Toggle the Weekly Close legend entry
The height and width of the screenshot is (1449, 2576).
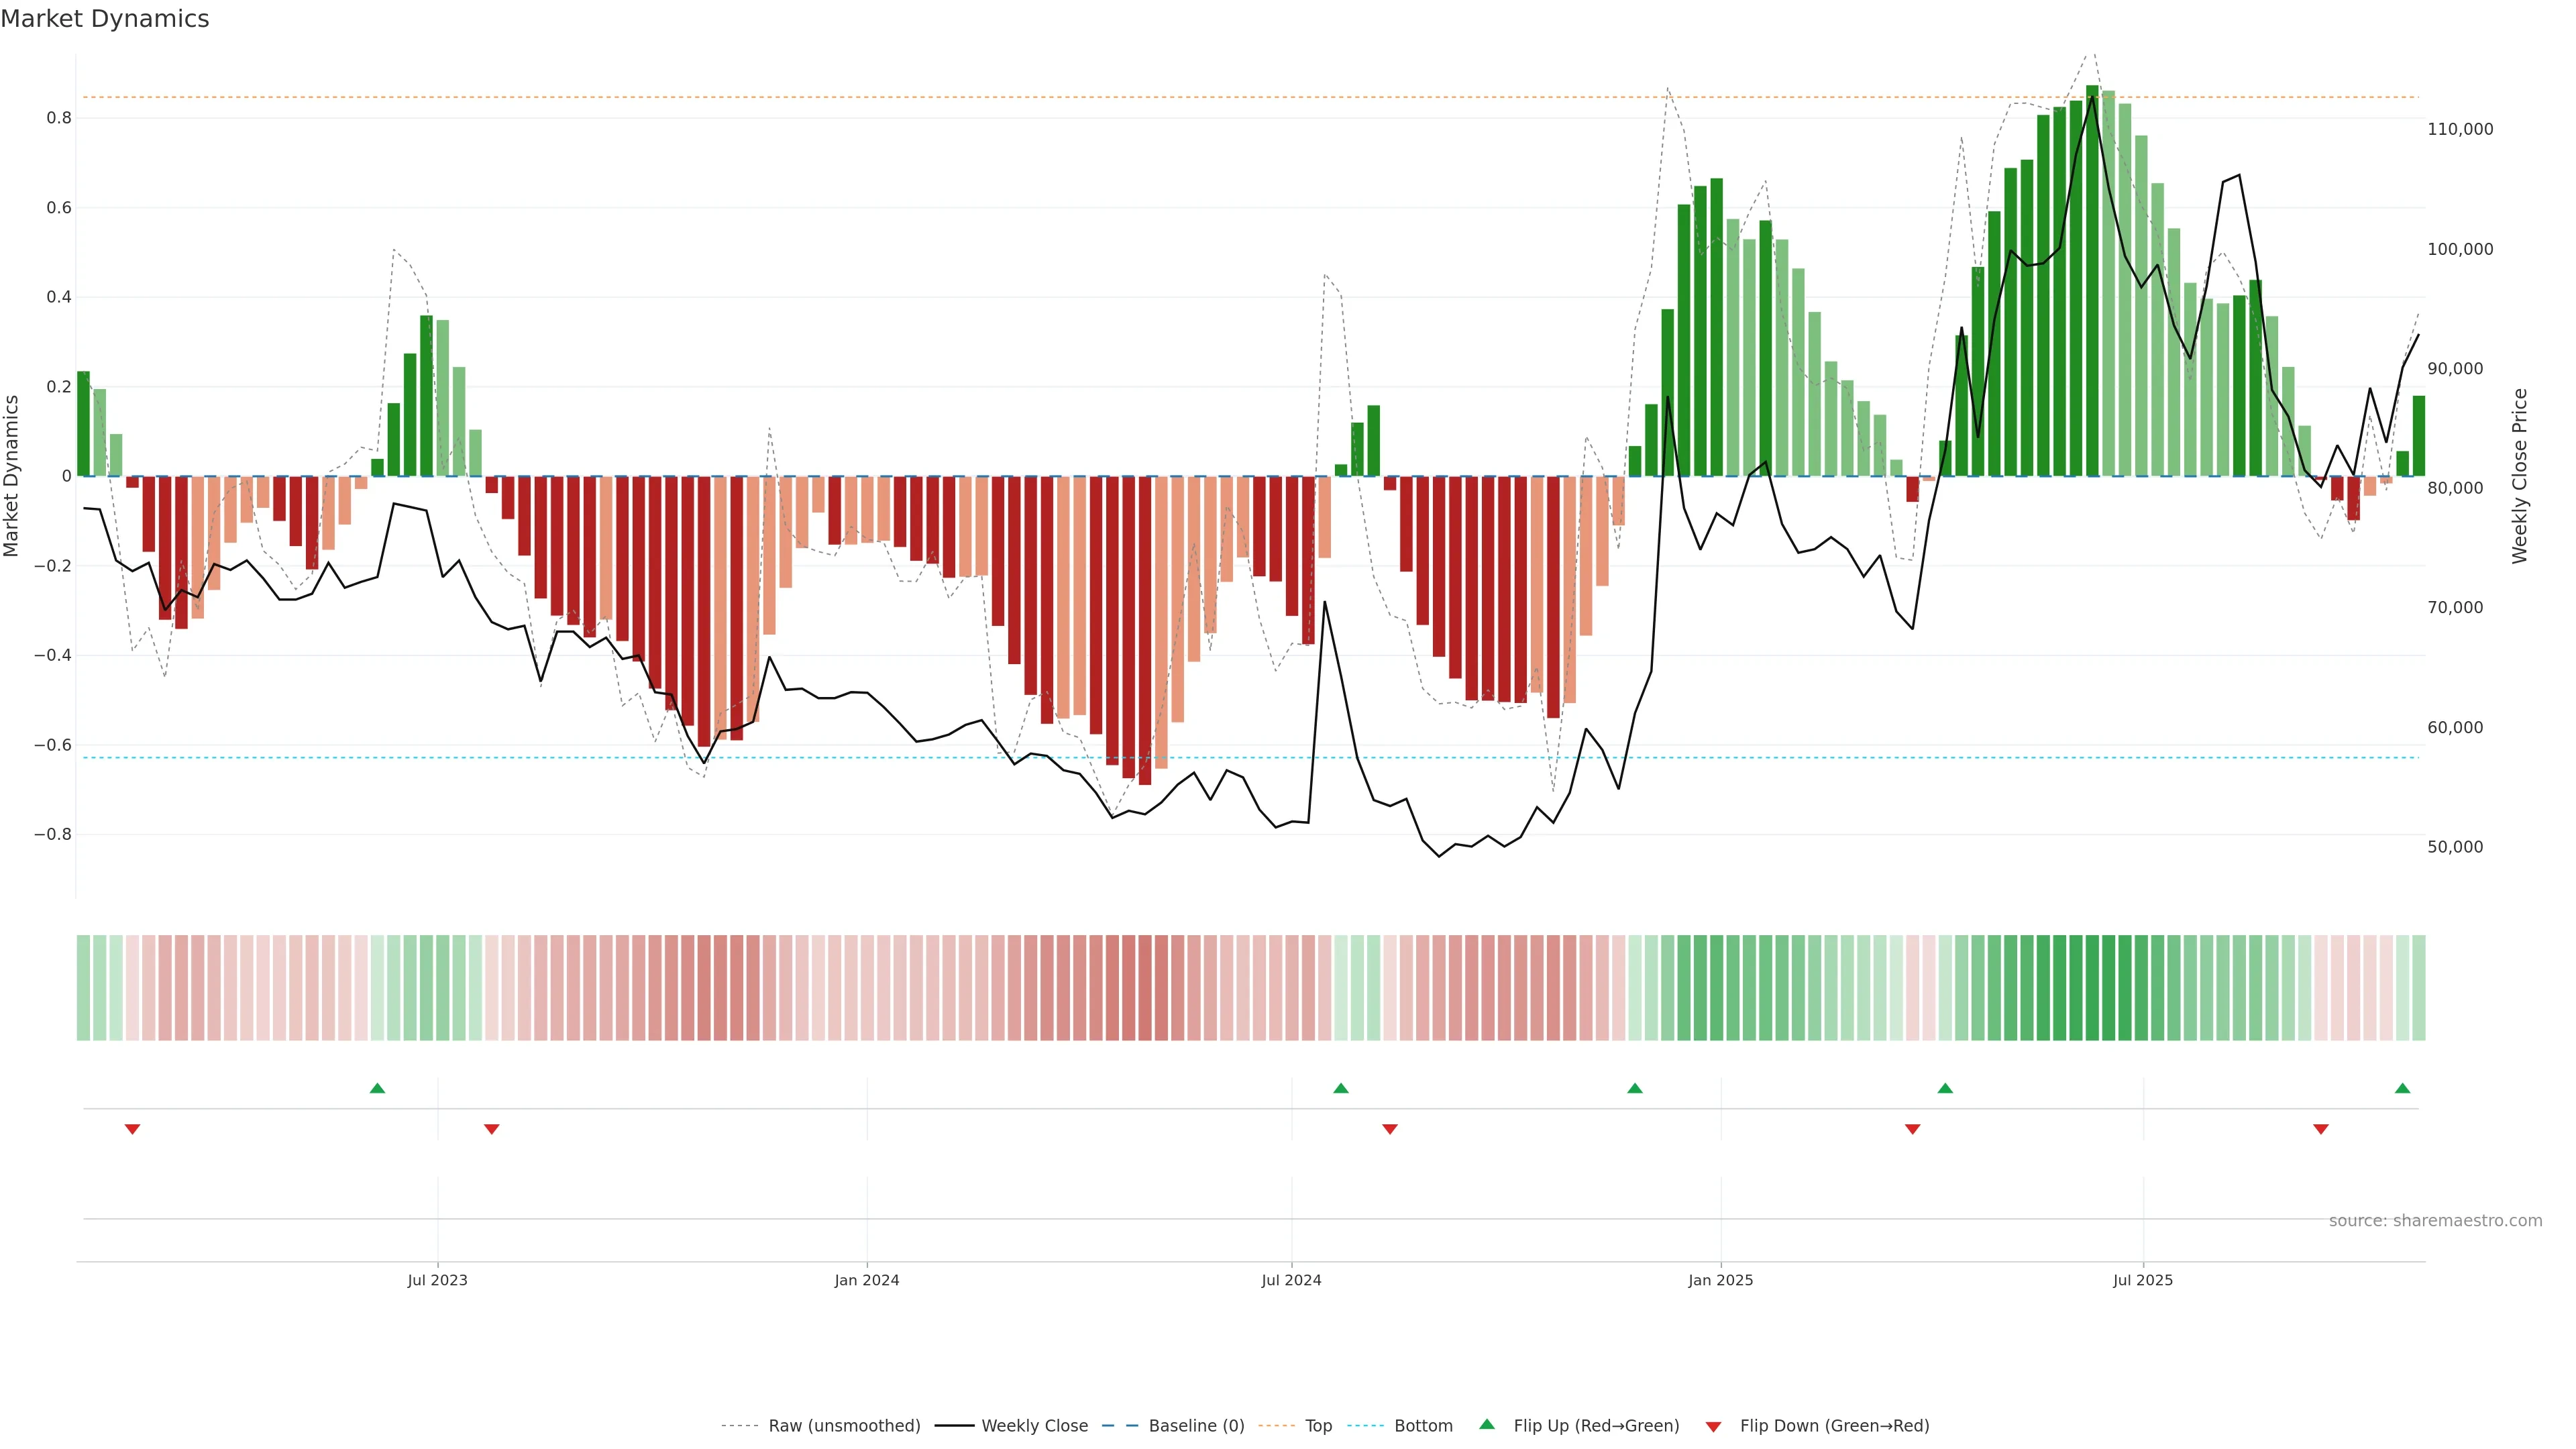pyautogui.click(x=1034, y=1426)
